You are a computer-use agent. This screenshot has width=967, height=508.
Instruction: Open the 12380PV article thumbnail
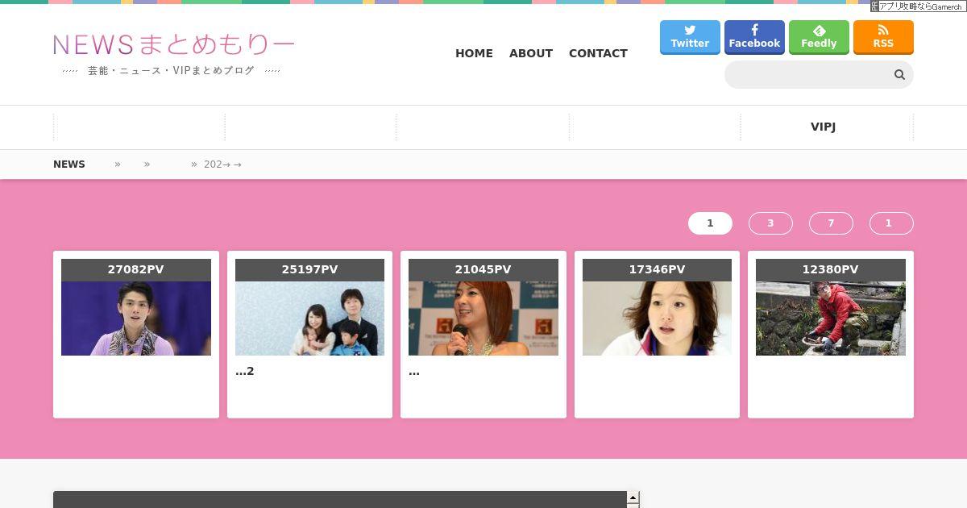831,319
